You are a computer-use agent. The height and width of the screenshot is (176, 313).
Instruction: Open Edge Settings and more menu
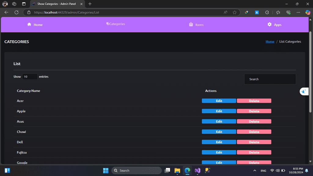coord(298,12)
